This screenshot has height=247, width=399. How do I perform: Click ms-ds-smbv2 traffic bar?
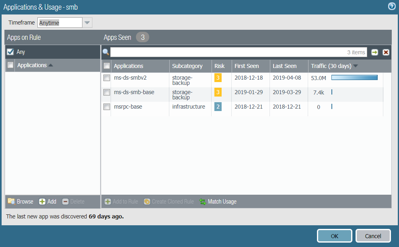click(354, 78)
